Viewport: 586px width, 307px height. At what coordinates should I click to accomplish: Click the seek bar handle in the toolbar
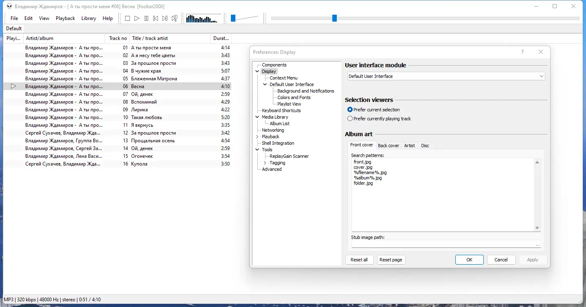pyautogui.click(x=334, y=18)
